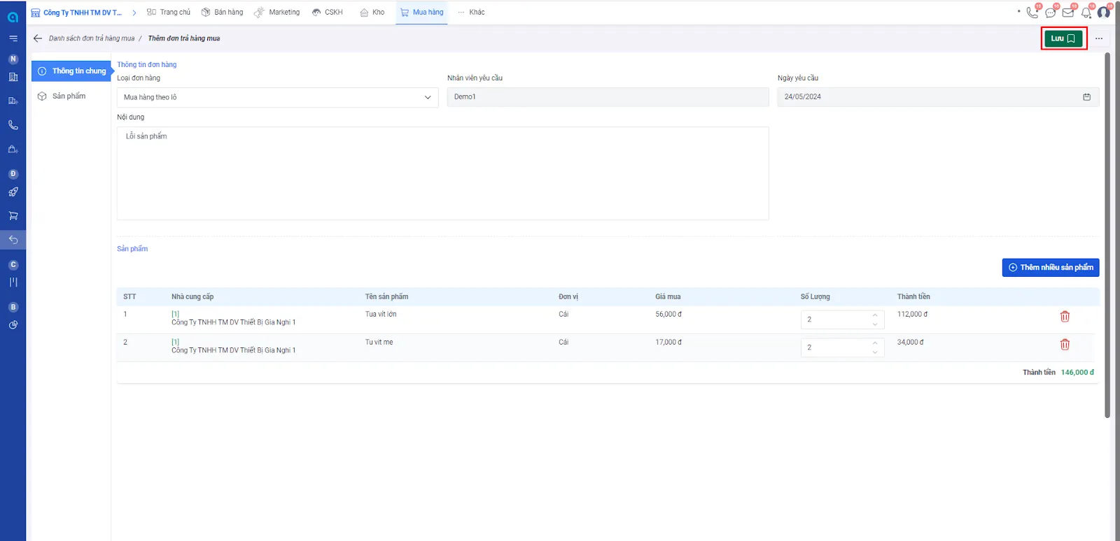Open the Kho menu

372,13
